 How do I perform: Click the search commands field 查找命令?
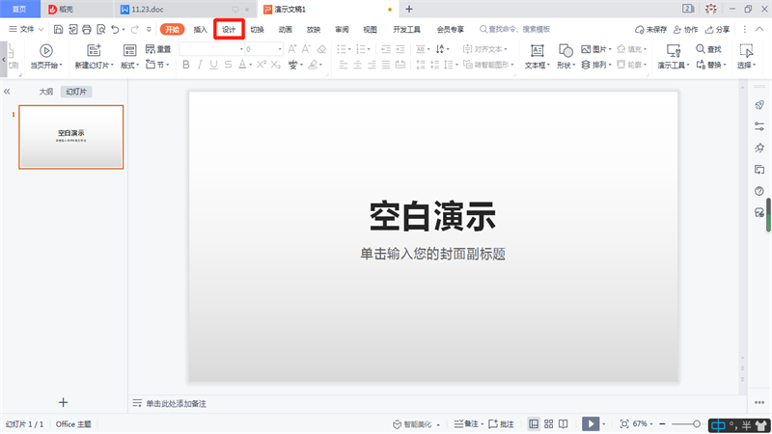pyautogui.click(x=515, y=30)
